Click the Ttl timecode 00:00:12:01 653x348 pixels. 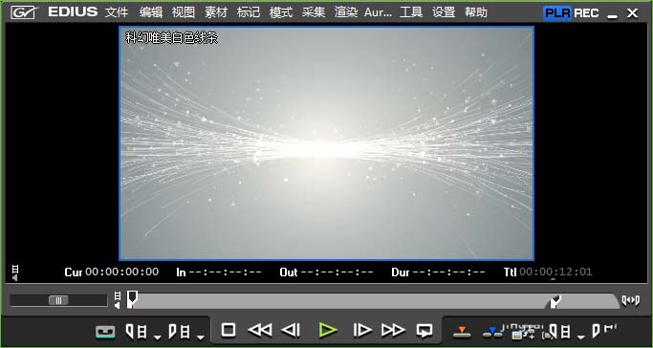[x=555, y=272]
